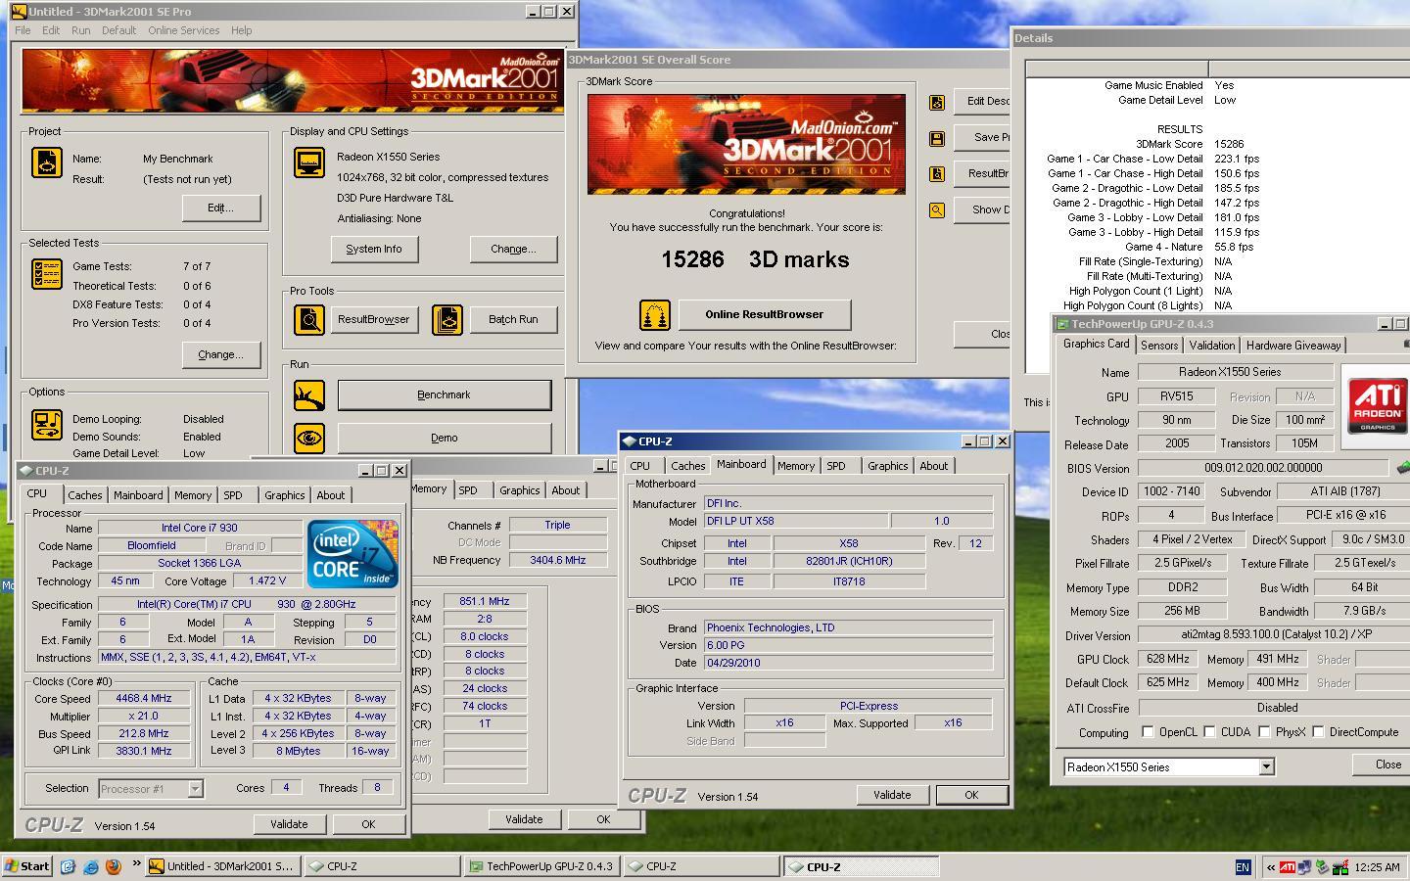Click OK in the Core i7 CPU-Z window
Viewport: 1410px width, 881px height.
(x=368, y=824)
